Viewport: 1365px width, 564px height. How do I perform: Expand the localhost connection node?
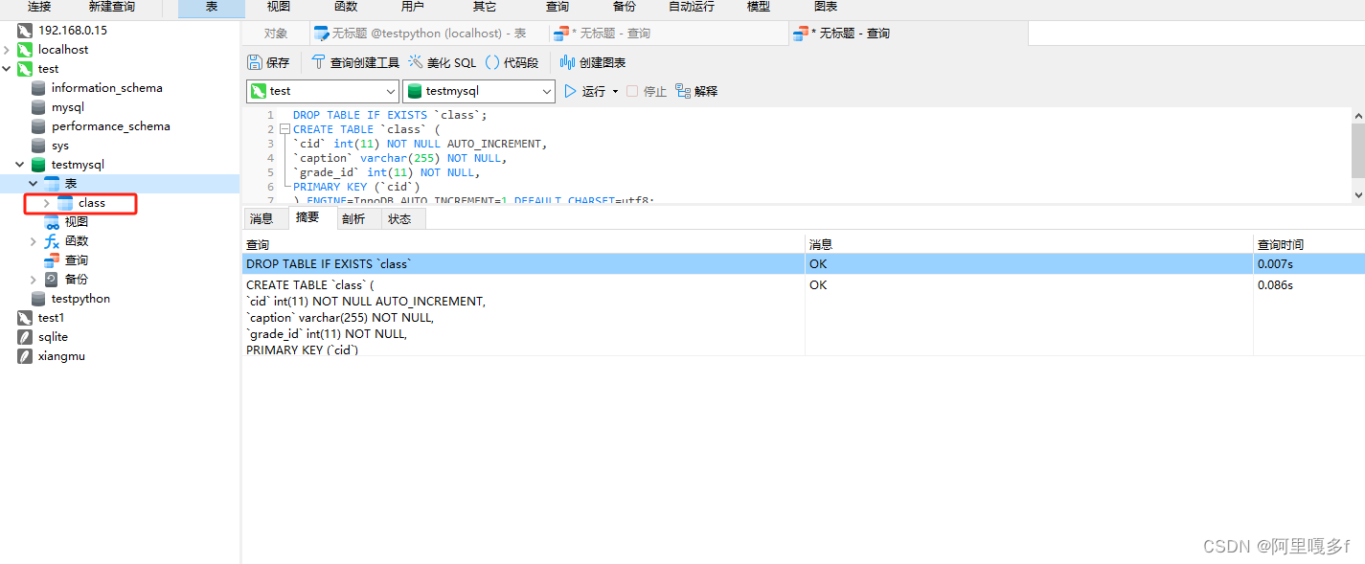click(x=8, y=49)
